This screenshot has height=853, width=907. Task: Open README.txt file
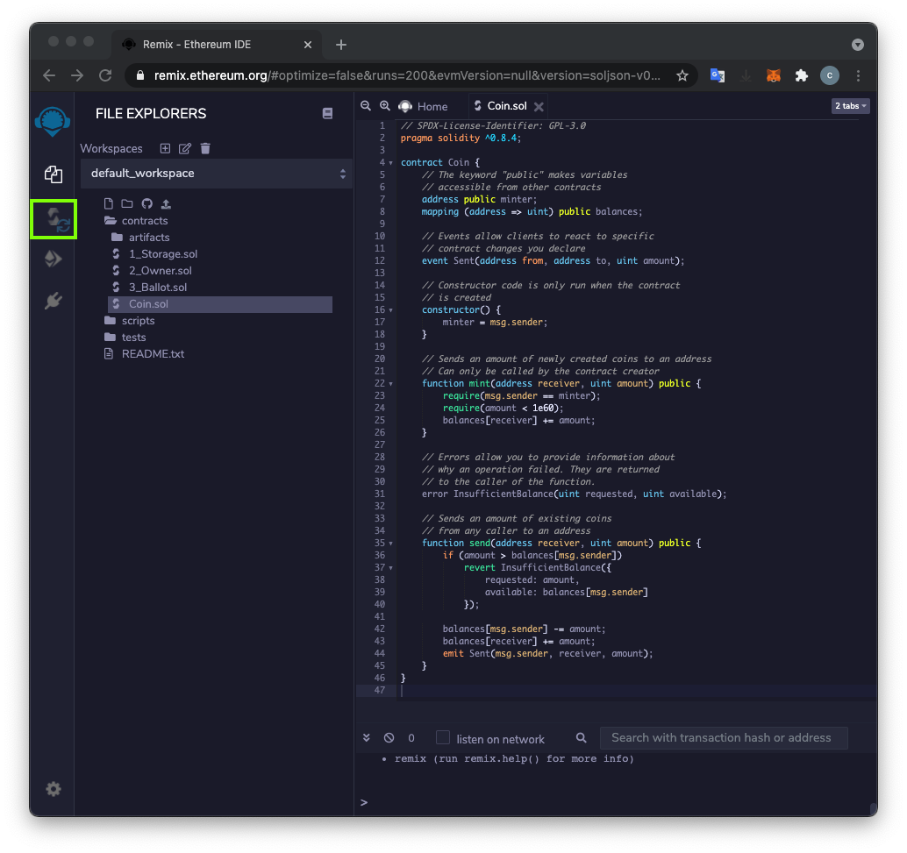click(153, 354)
